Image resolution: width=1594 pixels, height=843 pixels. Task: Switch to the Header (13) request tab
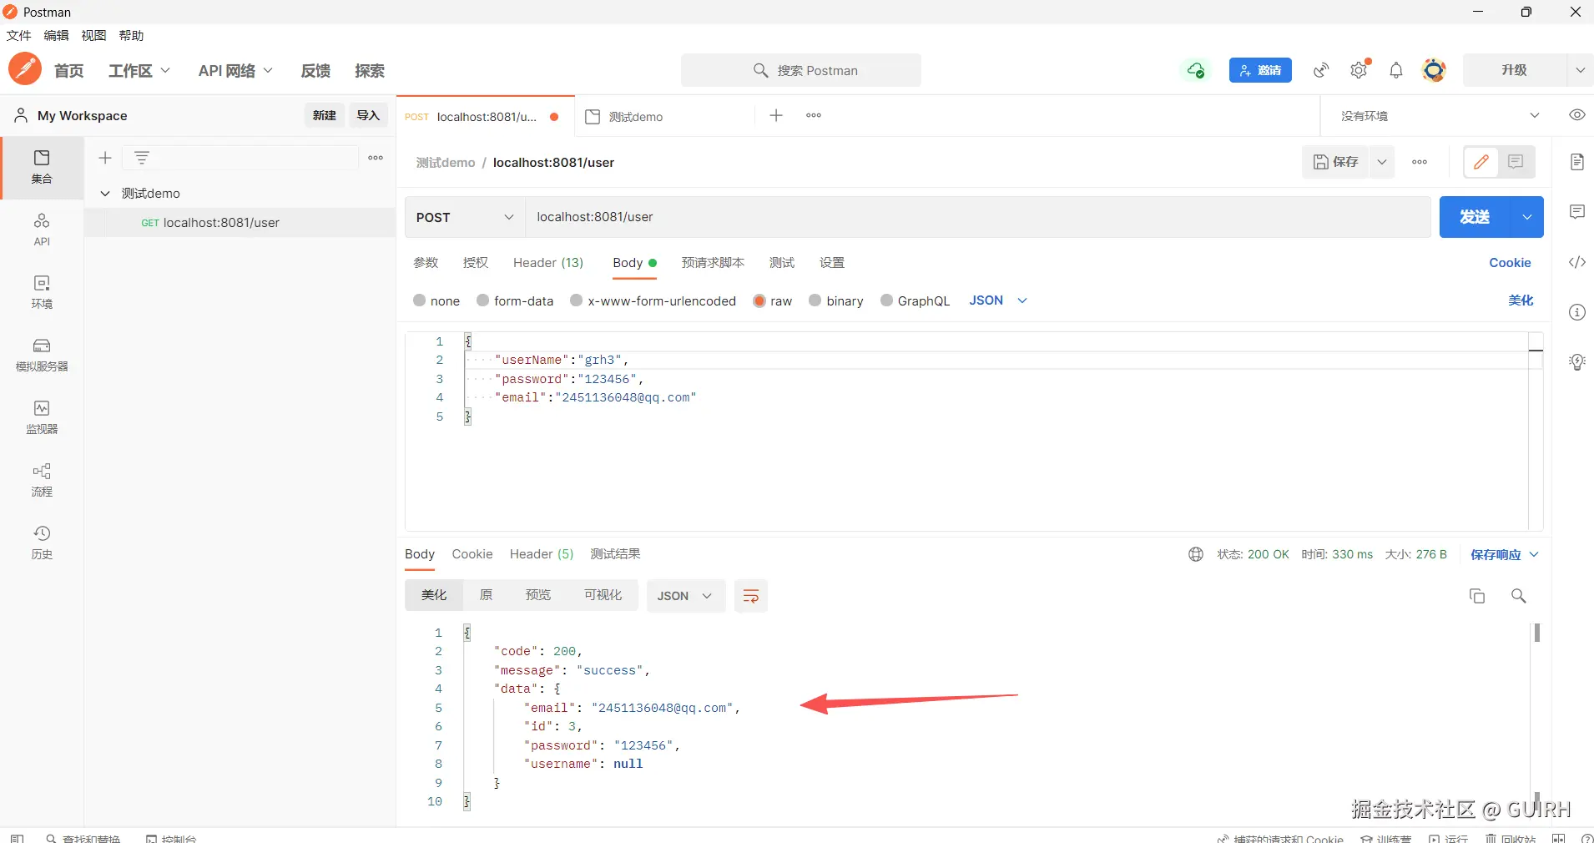coord(547,263)
